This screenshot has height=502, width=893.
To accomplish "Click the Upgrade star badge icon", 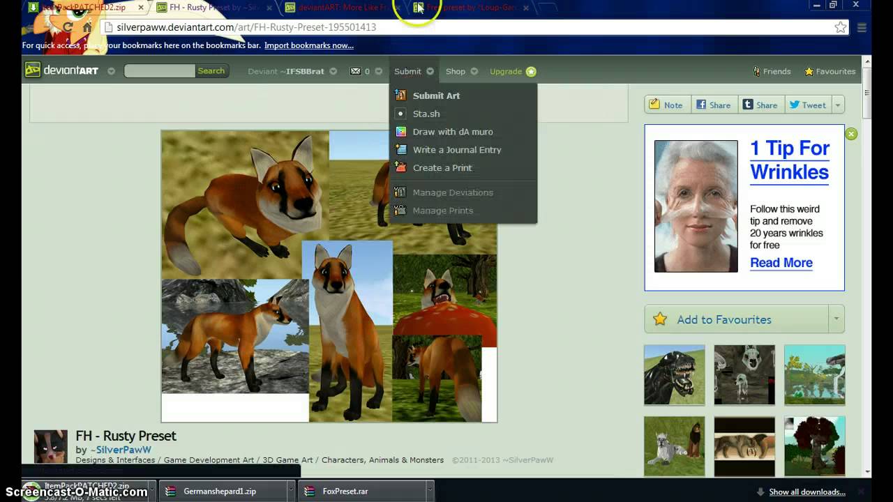I will tap(531, 71).
